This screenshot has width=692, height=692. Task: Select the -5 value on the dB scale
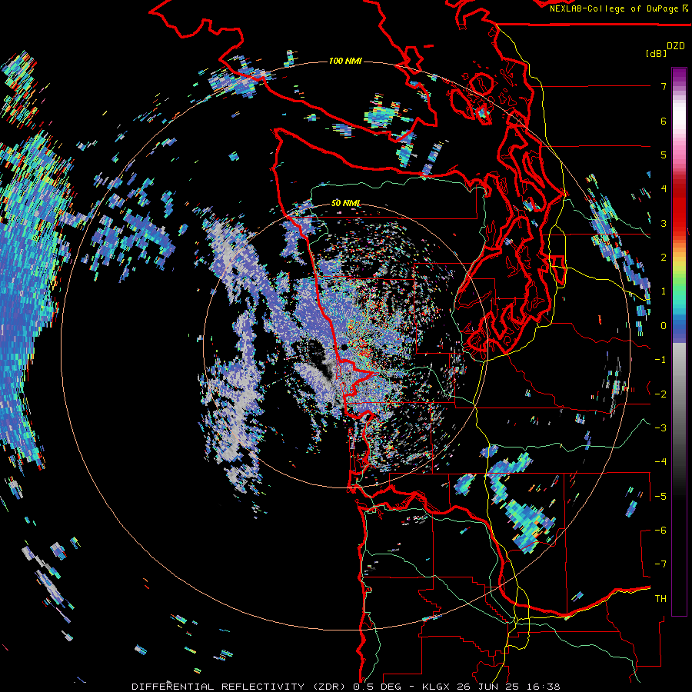coord(660,497)
